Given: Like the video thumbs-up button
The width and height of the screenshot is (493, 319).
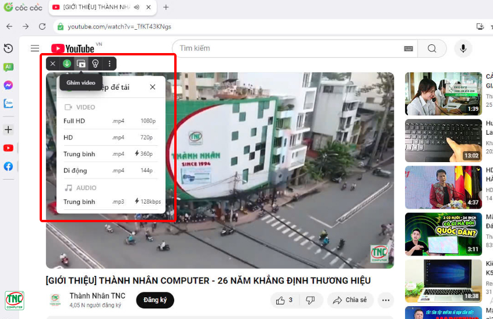Looking at the screenshot, I should coord(284,300).
